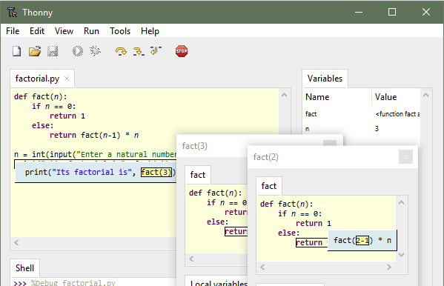The height and width of the screenshot is (286, 444).
Task: Close the fact(2) frame window
Action: point(405,156)
